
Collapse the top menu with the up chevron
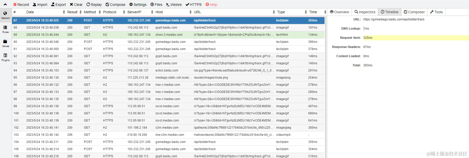[x=5, y=4]
